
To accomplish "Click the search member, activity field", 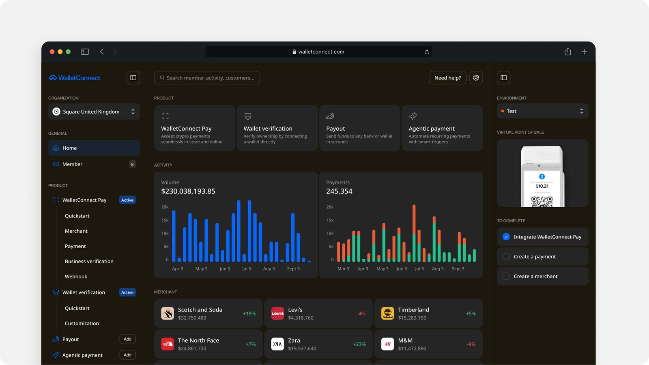I will [207, 78].
